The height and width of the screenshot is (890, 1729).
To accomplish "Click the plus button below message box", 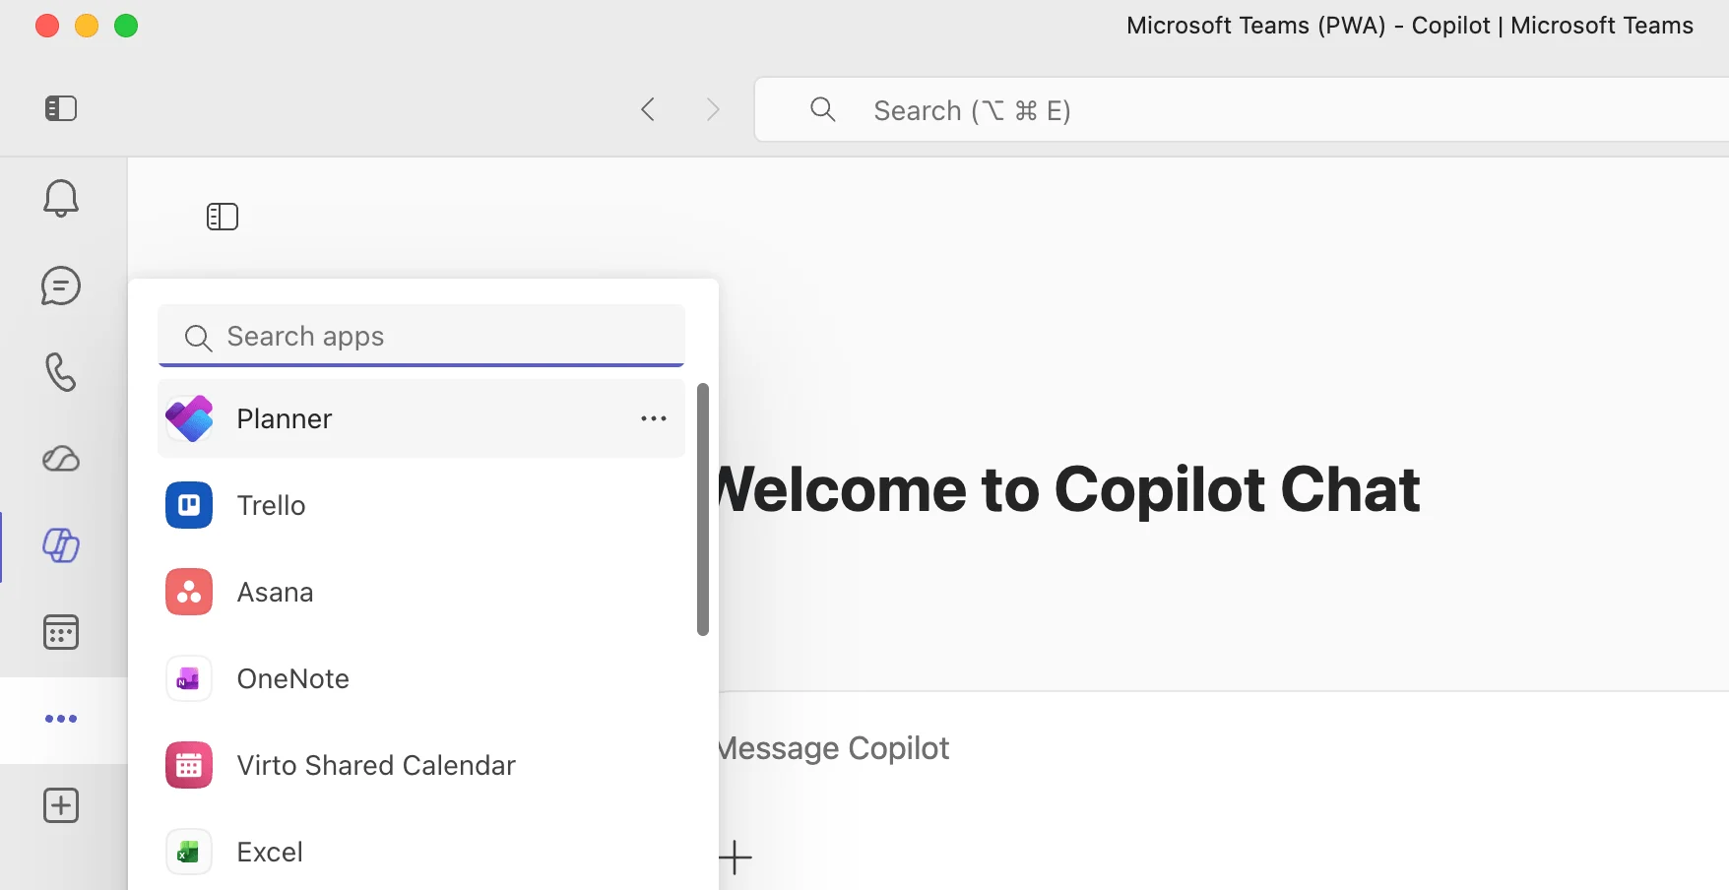I will pos(735,858).
